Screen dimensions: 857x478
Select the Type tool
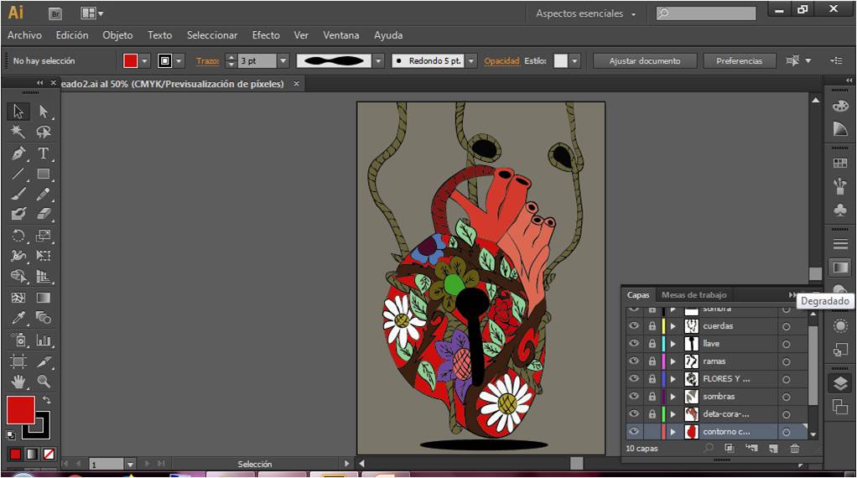(x=44, y=153)
